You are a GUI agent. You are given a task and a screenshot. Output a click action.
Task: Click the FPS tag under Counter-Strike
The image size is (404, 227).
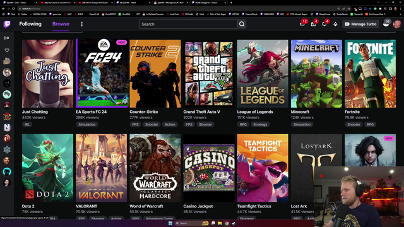(x=135, y=124)
